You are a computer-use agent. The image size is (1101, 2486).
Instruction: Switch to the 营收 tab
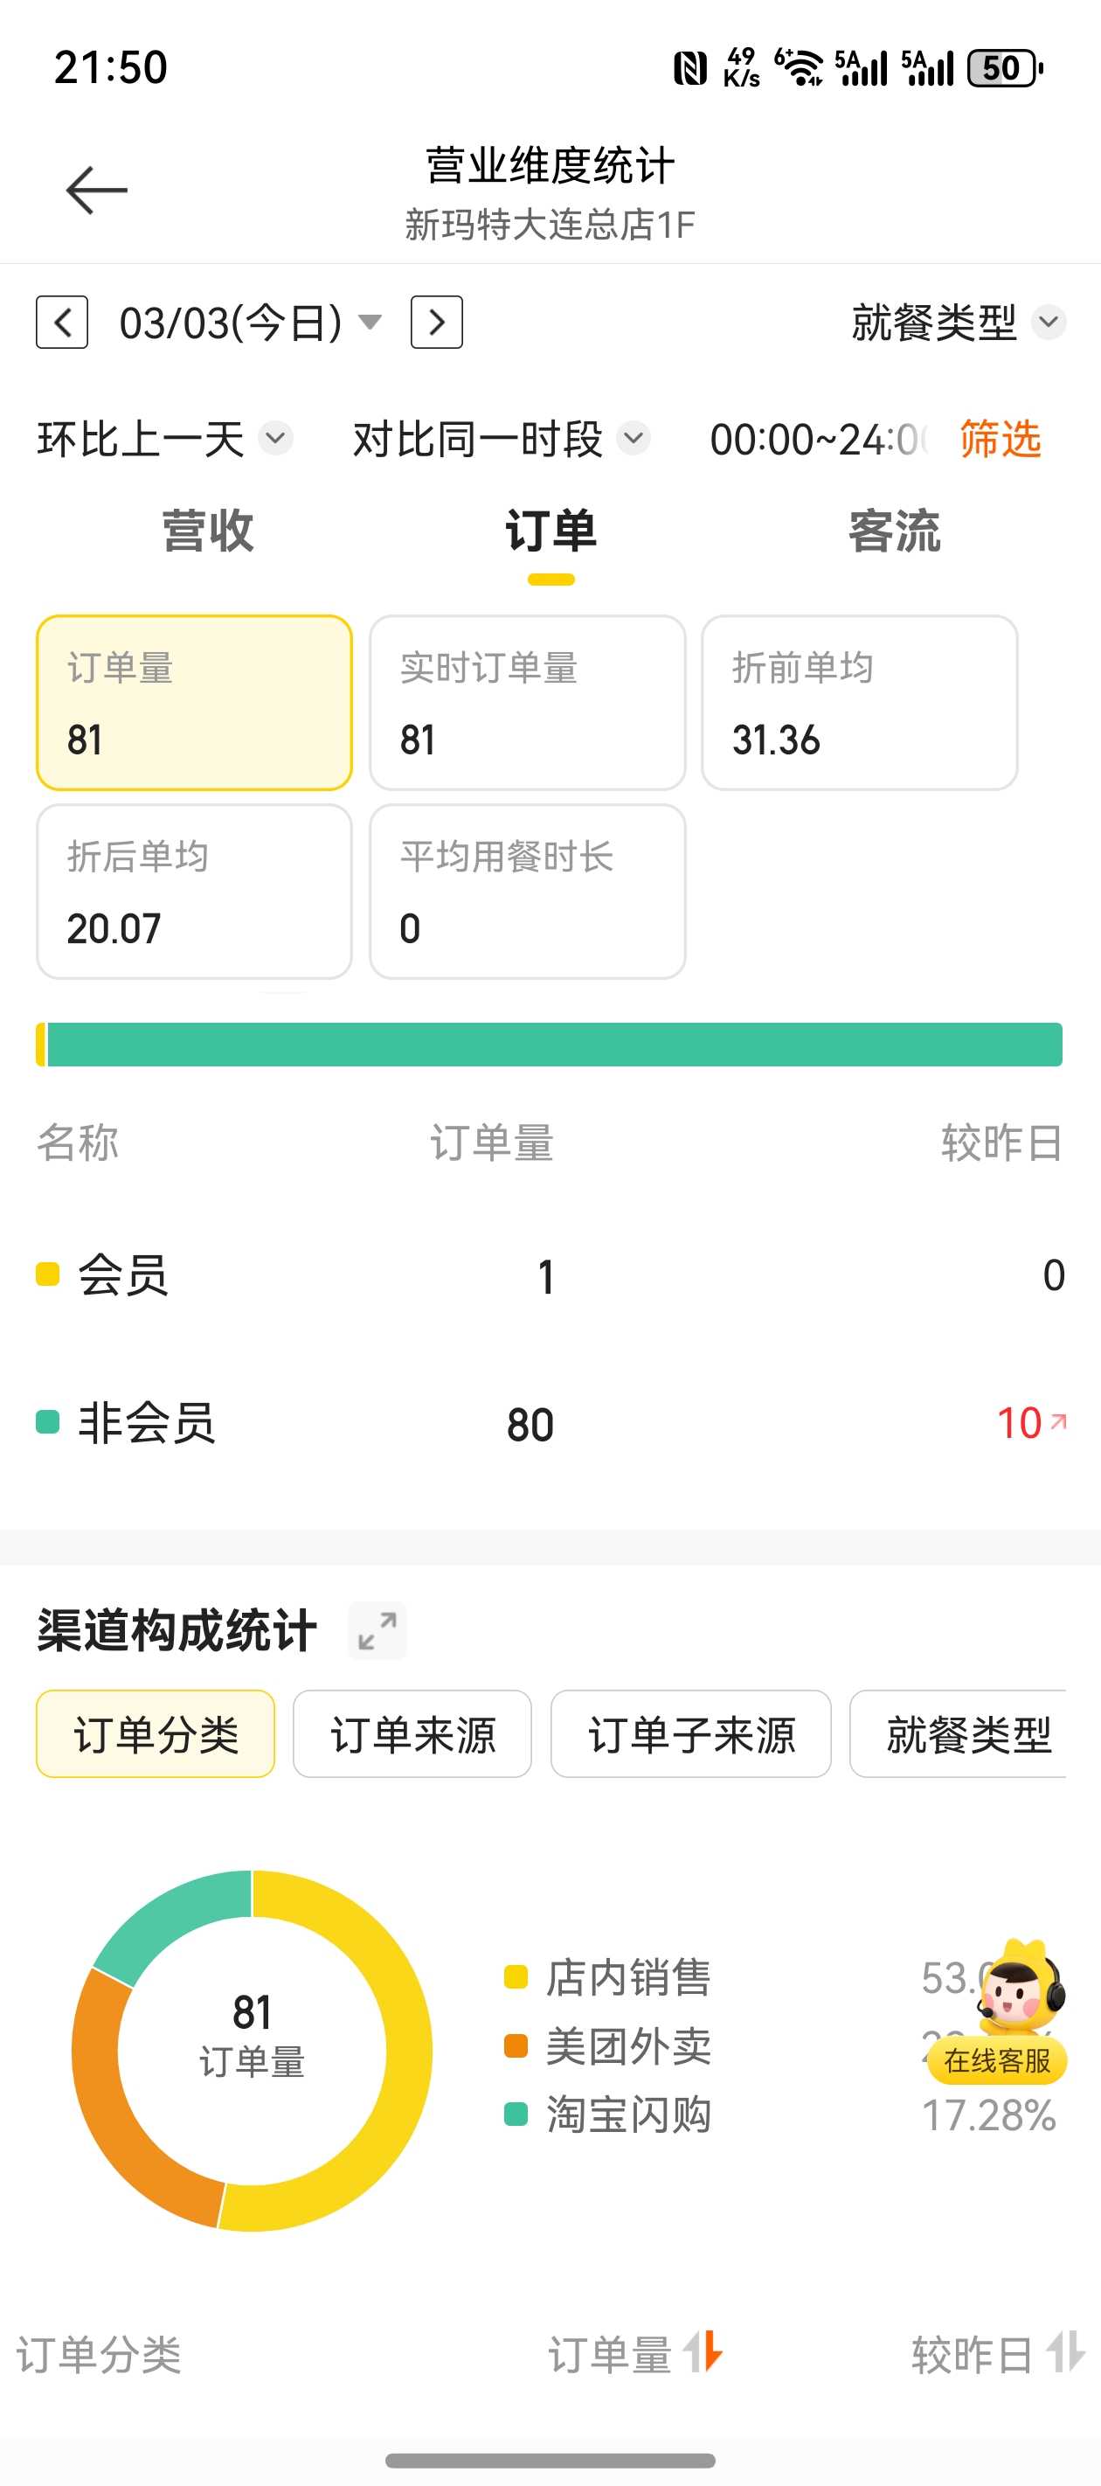(x=207, y=531)
